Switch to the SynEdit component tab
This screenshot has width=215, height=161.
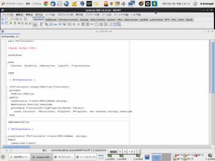(144, 20)
